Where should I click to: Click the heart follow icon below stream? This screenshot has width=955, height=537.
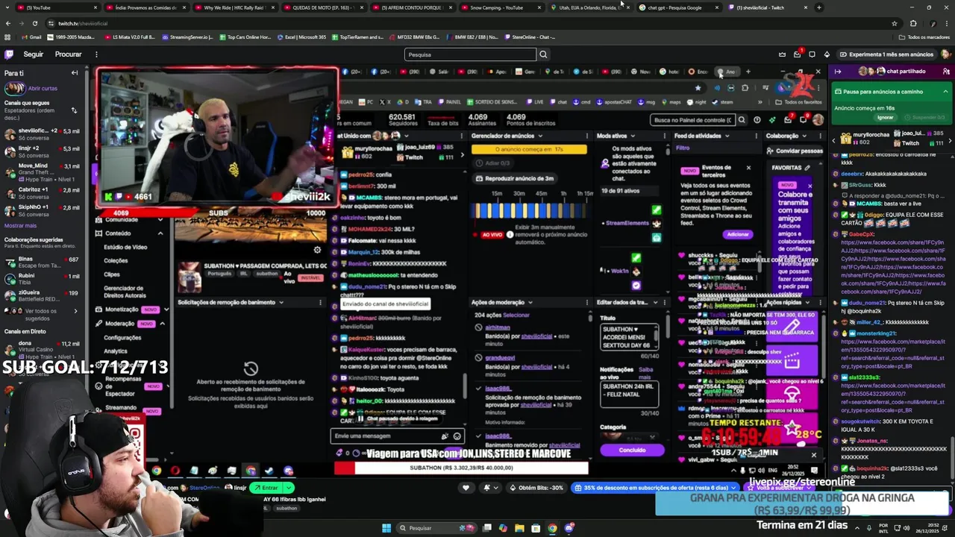pyautogui.click(x=466, y=488)
